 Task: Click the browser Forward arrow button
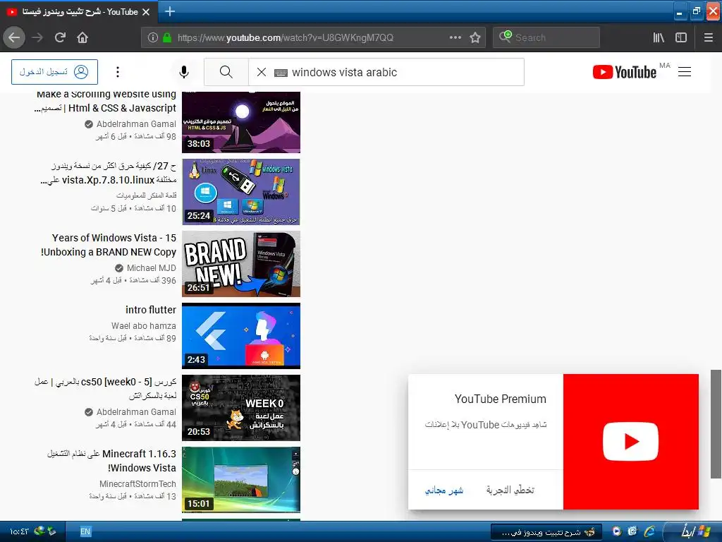[37, 37]
